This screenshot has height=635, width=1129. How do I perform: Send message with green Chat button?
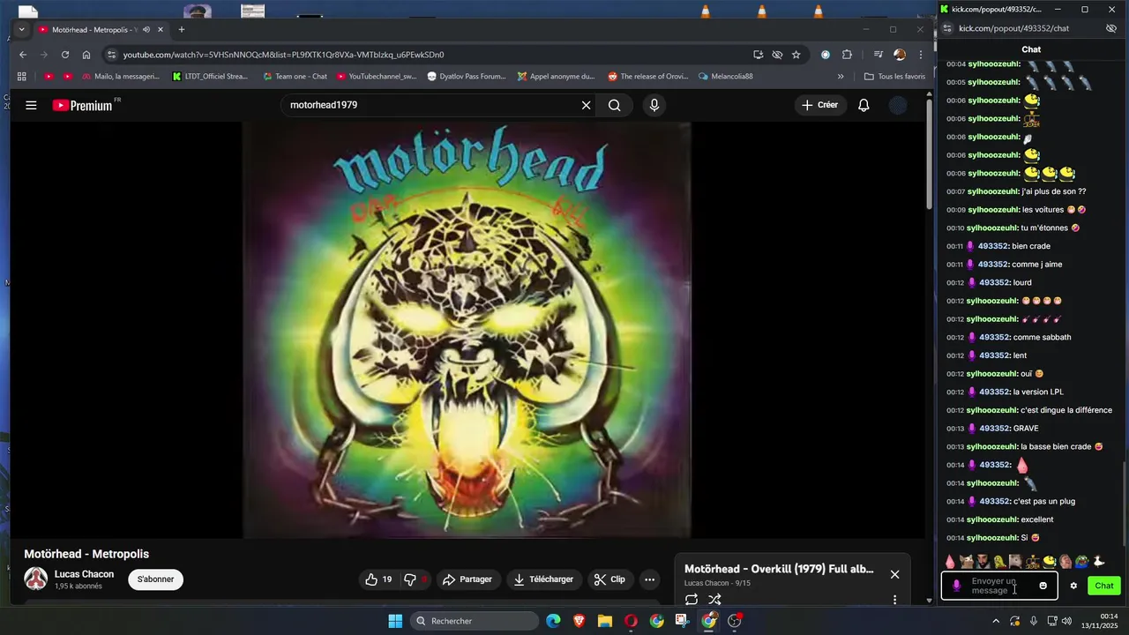1104,586
